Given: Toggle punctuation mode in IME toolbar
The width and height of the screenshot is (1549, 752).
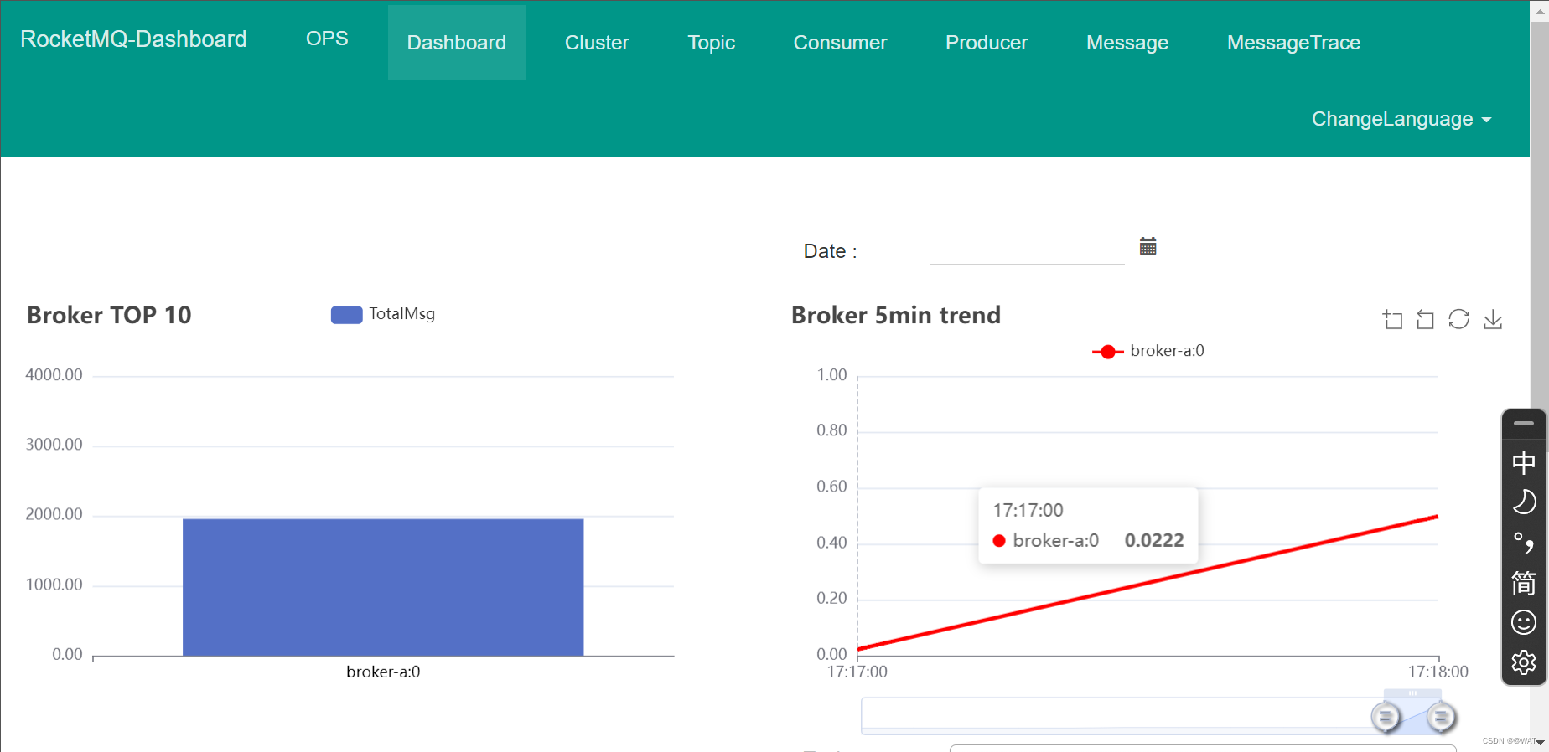Looking at the screenshot, I should pyautogui.click(x=1524, y=543).
